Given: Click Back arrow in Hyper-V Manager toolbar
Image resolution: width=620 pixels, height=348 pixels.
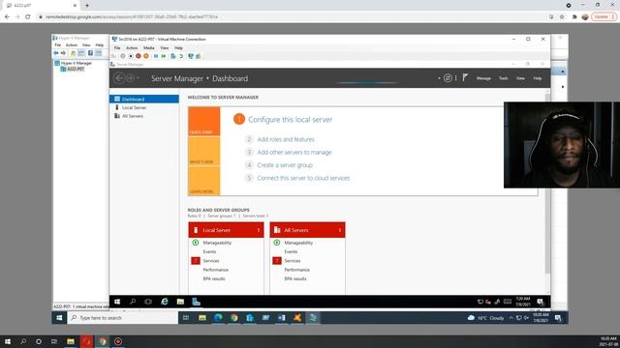Looking at the screenshot, I should coord(56,53).
